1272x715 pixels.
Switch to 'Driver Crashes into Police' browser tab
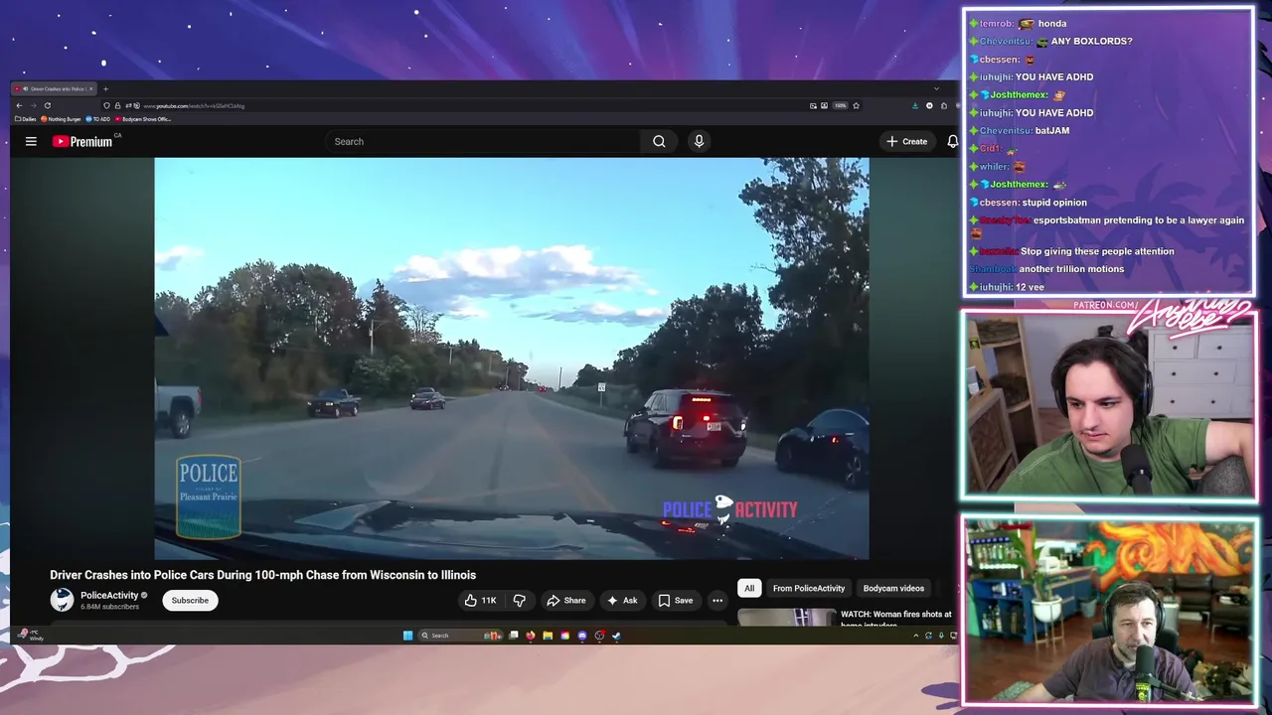point(55,88)
